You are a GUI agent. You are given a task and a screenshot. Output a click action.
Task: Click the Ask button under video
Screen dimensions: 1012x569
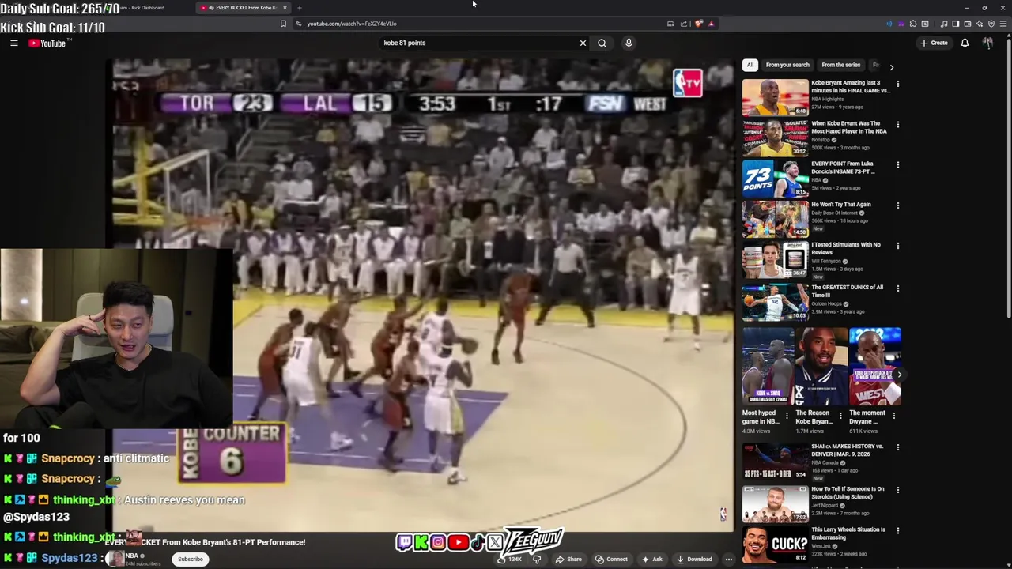point(652,560)
